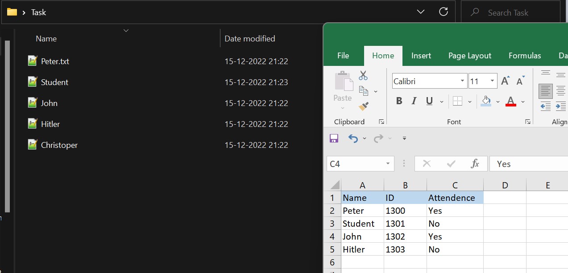Screen dimensions: 568x273
Task: Click the Cut scissors icon
Action: click(x=363, y=76)
